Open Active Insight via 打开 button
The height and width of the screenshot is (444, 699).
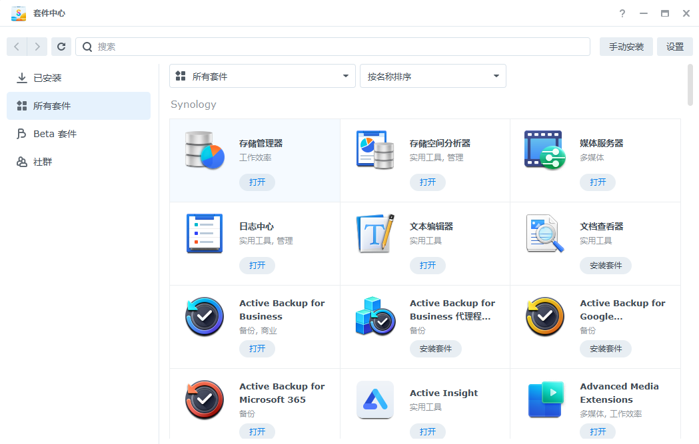[x=428, y=431]
